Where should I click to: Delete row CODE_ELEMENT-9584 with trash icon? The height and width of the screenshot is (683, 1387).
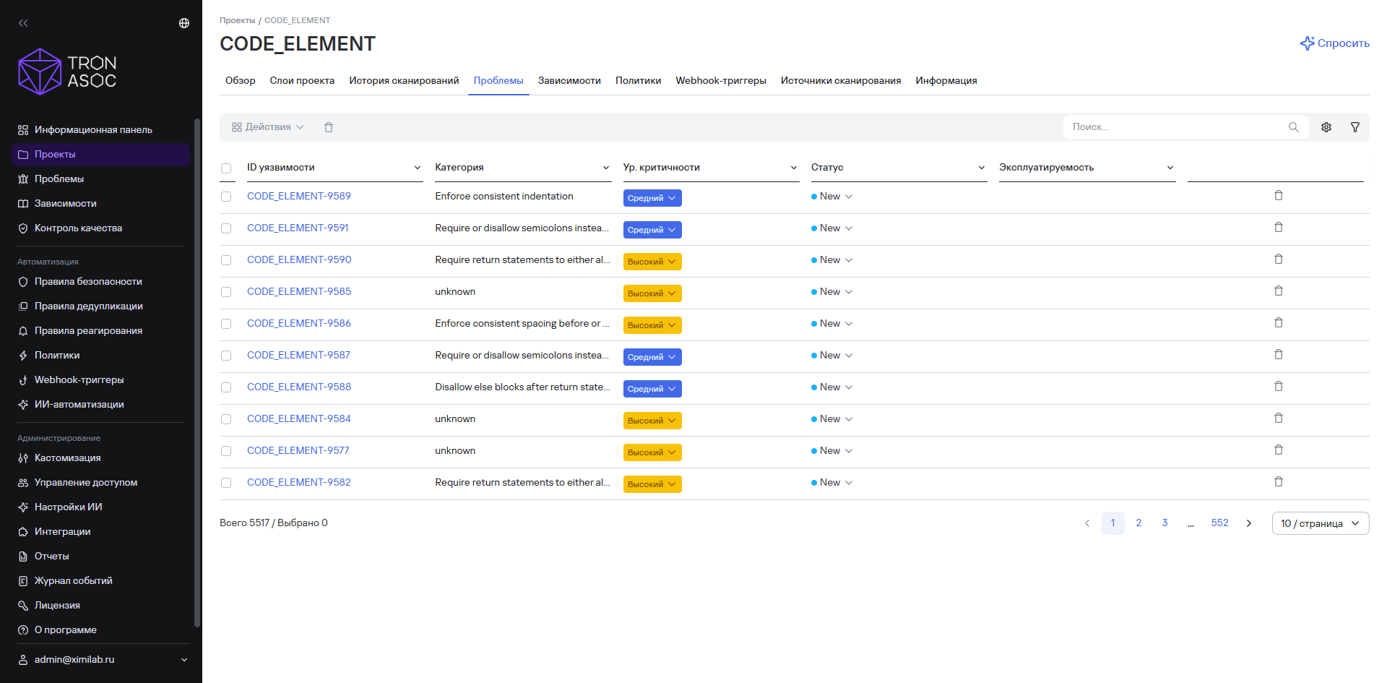tap(1279, 418)
